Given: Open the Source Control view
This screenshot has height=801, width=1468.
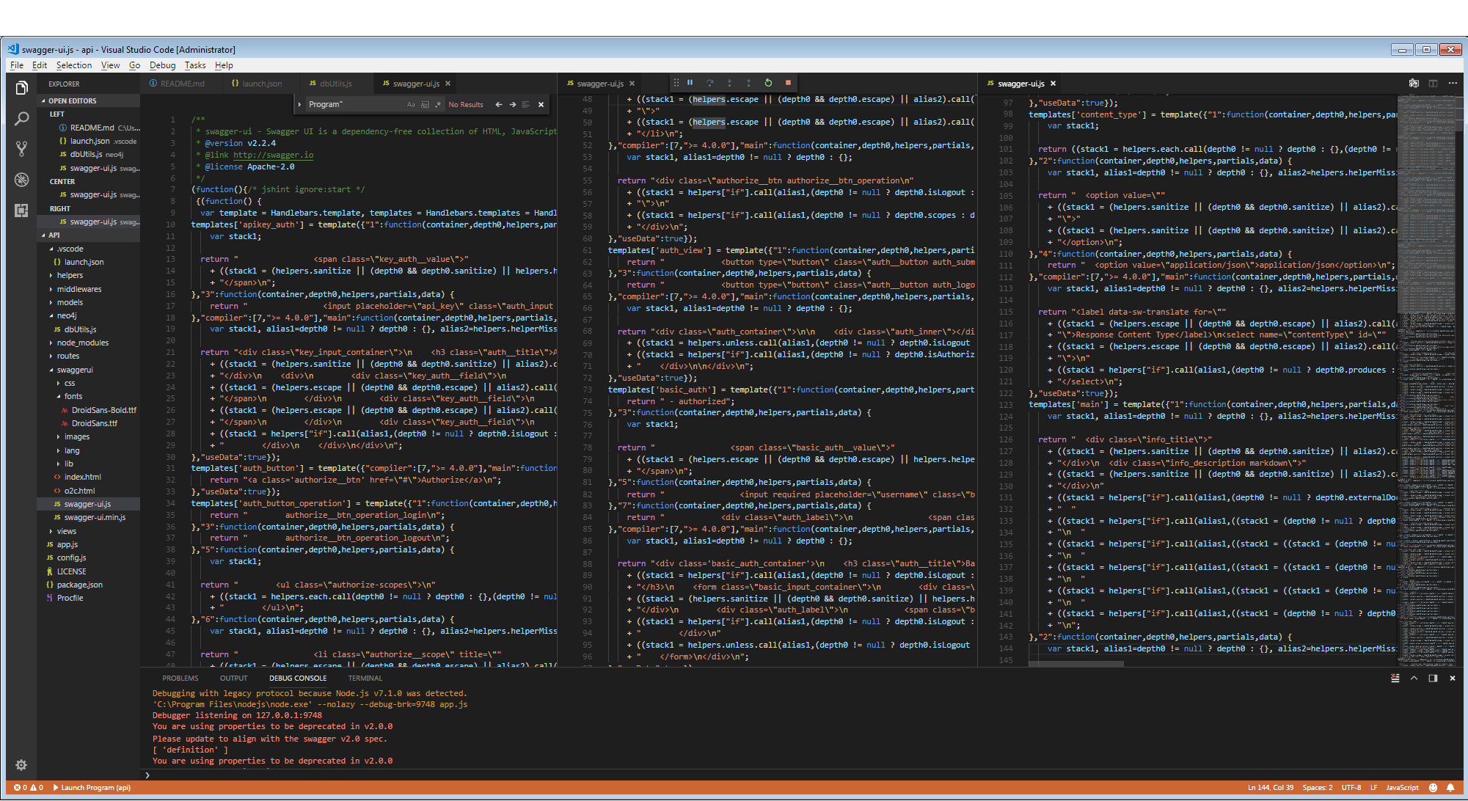Looking at the screenshot, I should 21,149.
